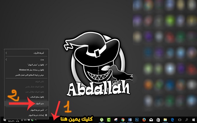Launch Camtasia from the taskbar

(x=108, y=120)
